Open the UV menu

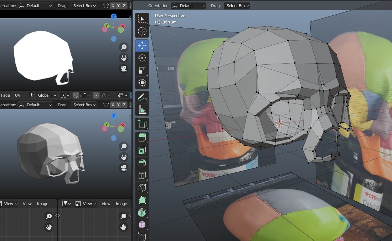17,95
